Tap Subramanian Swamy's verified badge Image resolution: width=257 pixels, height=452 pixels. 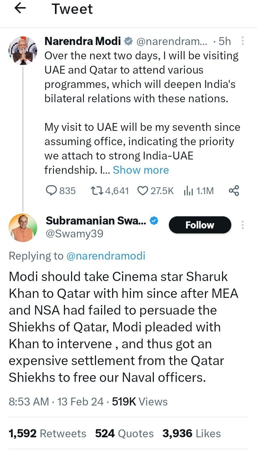point(153,221)
